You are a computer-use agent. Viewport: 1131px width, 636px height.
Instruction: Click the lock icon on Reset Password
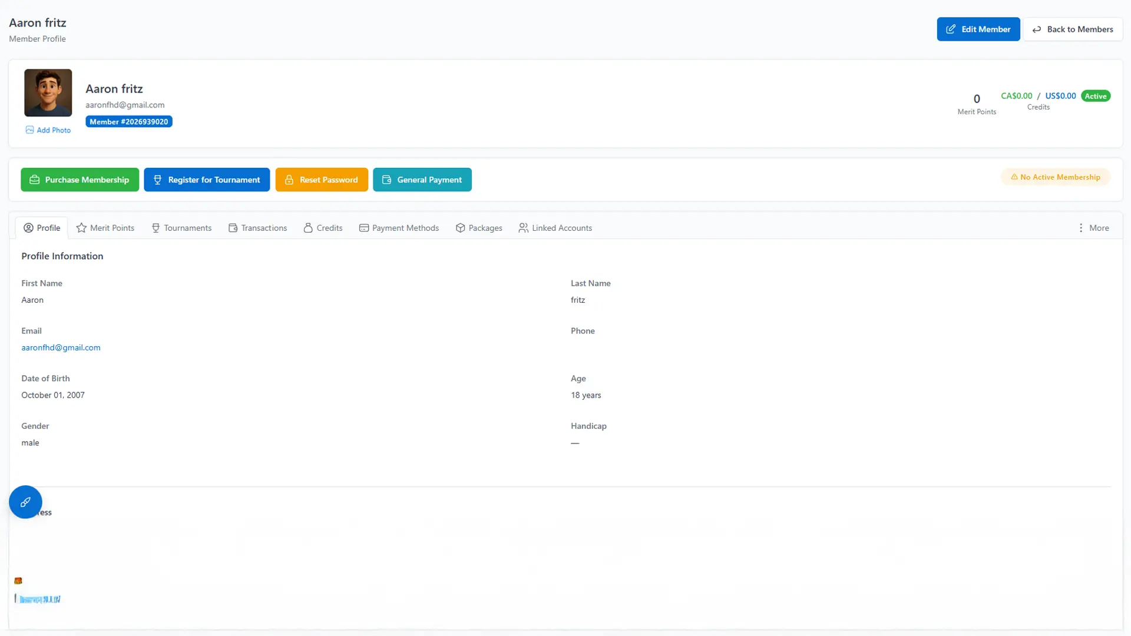289,180
